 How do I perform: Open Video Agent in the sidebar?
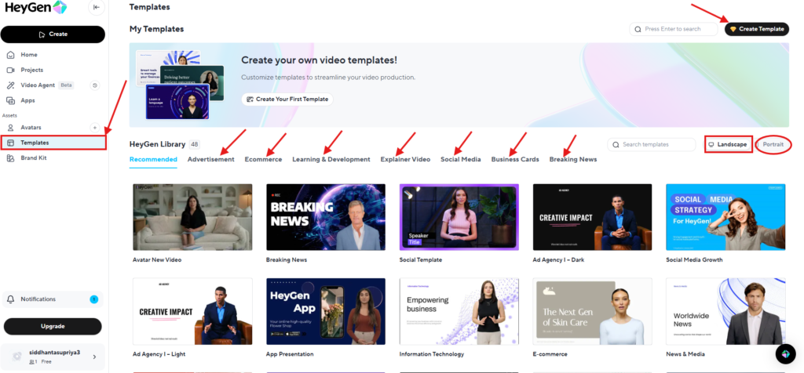point(38,85)
